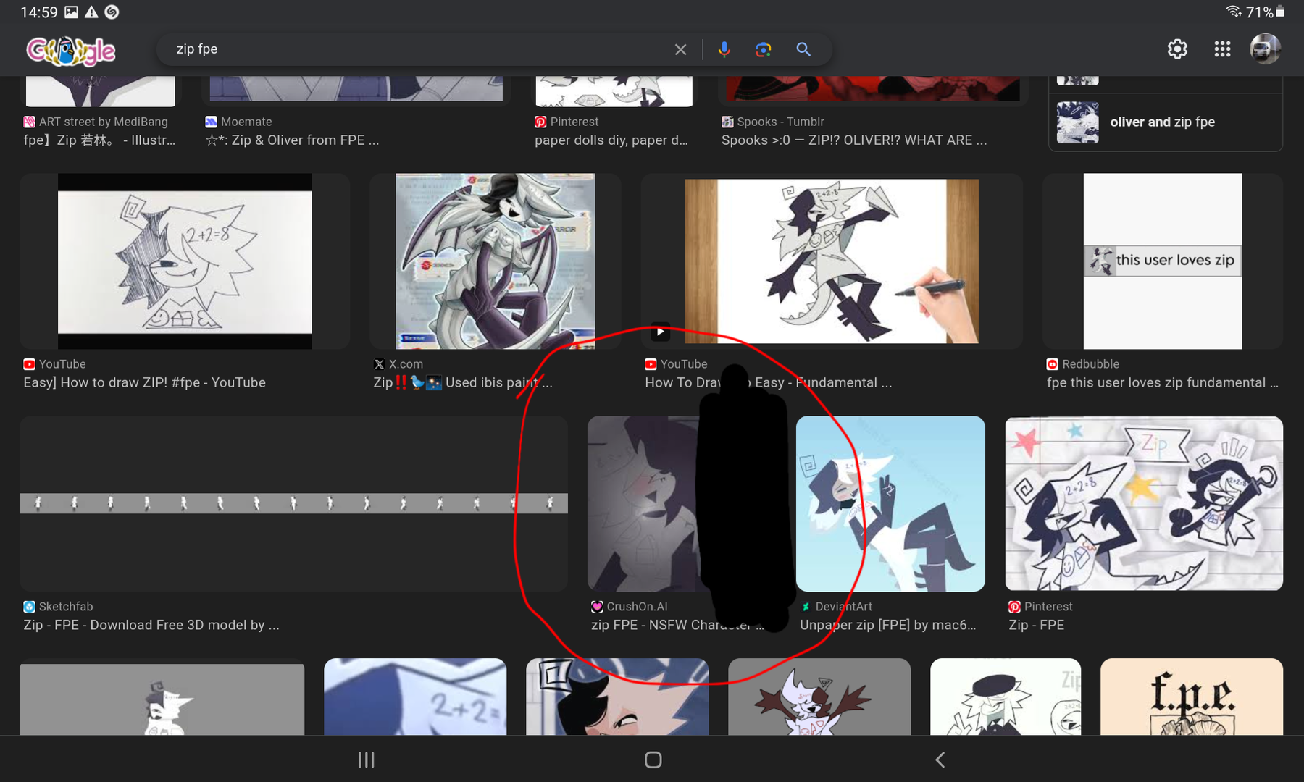Screen dimensions: 1304x782
Task: Open the '2+2' blurry blue thumbnail
Action: pyautogui.click(x=415, y=697)
